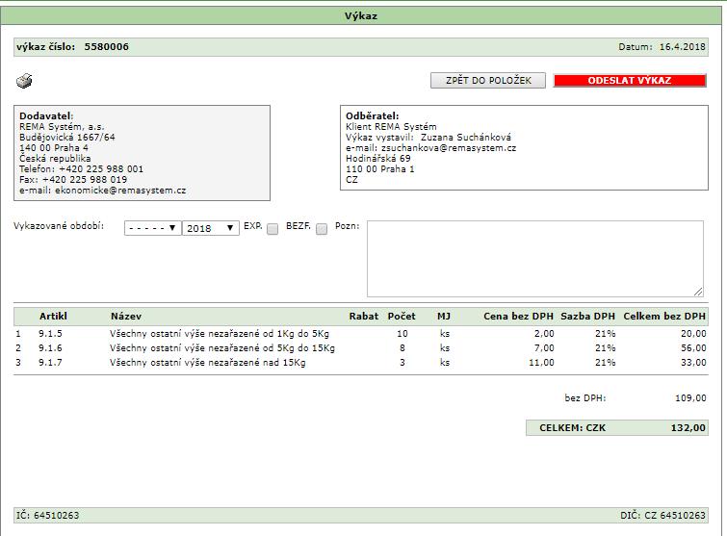The width and height of the screenshot is (727, 536).
Task: Select the name Zuzana Suchánková
Action: coord(466,138)
